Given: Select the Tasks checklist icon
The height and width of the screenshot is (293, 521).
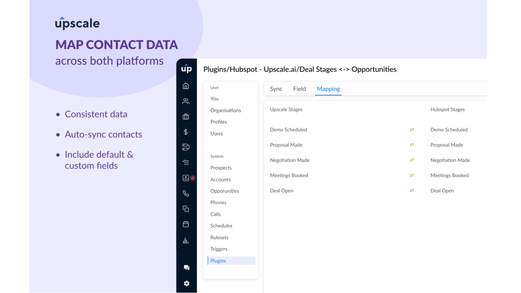Looking at the screenshot, I should click(186, 162).
